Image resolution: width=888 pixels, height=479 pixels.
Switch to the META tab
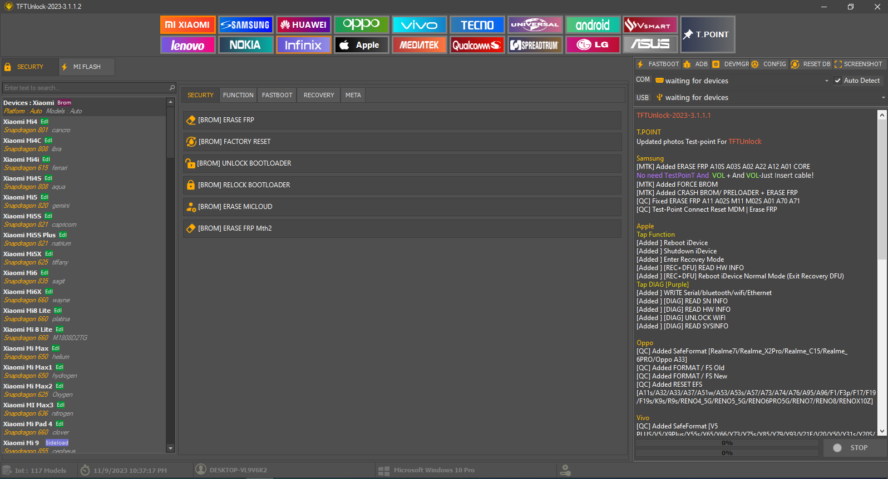[353, 95]
